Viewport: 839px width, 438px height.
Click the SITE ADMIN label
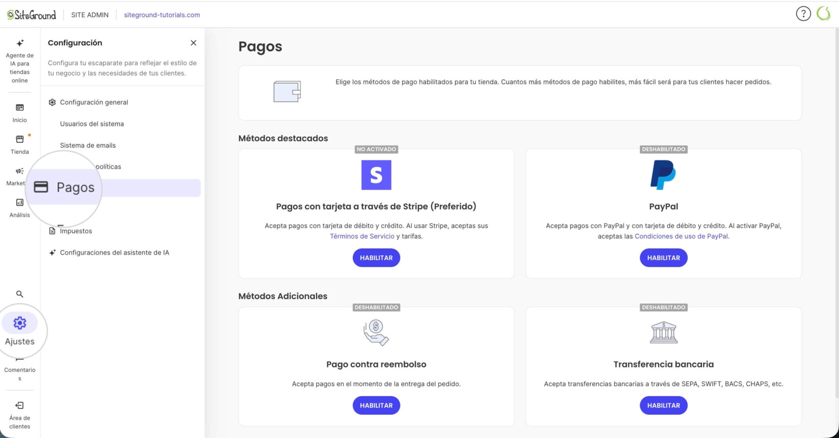(90, 15)
